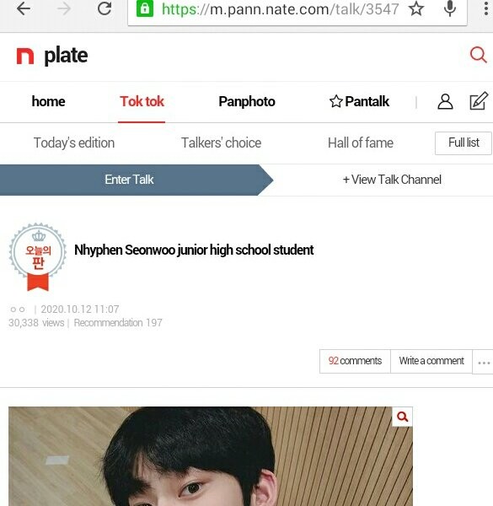Click the 92 comments button
The height and width of the screenshot is (506, 493).
coord(355,361)
